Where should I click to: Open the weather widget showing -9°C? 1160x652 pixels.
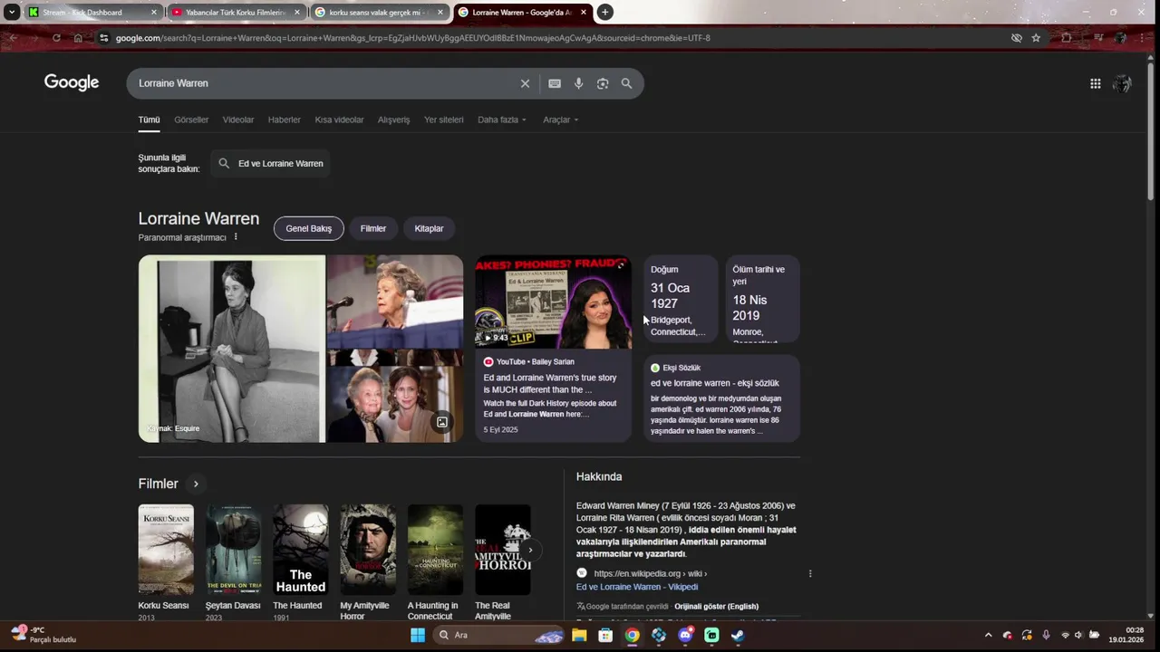click(x=43, y=634)
